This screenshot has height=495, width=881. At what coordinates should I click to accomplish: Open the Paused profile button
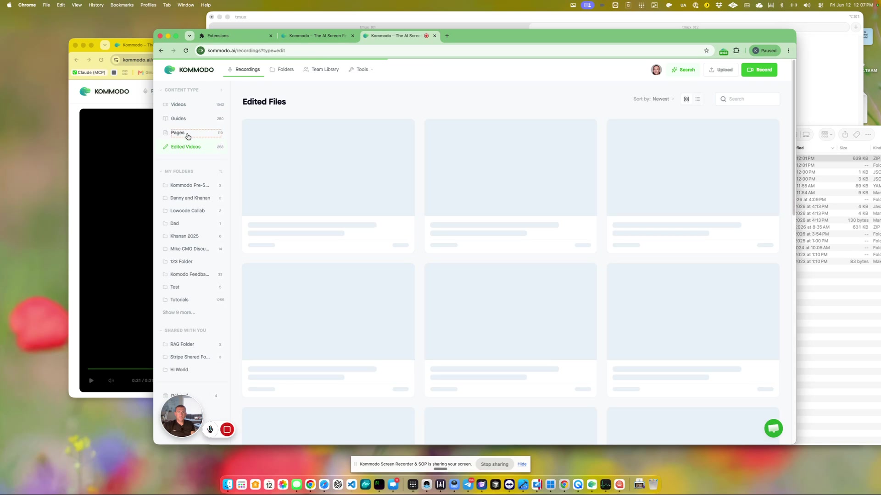click(x=765, y=50)
